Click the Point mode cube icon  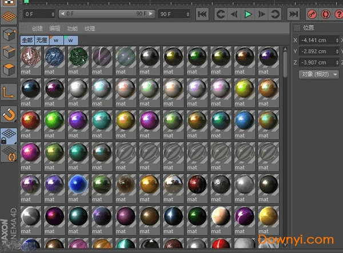pyautogui.click(x=9, y=34)
